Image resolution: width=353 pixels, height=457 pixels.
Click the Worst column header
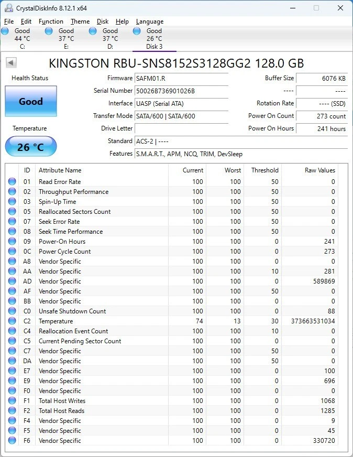[225, 170]
